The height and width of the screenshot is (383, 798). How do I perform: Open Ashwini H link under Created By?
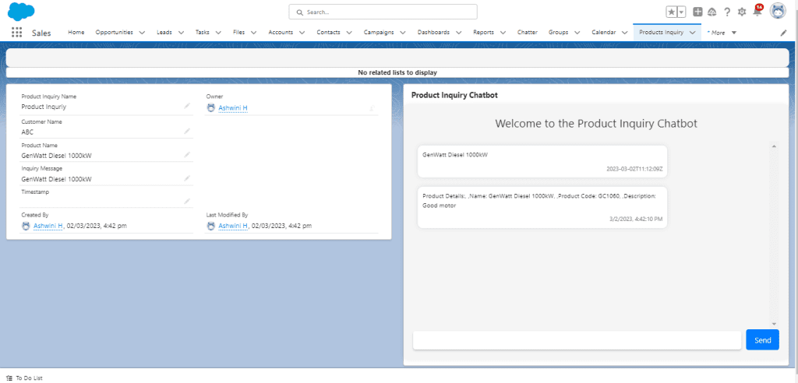(x=48, y=225)
